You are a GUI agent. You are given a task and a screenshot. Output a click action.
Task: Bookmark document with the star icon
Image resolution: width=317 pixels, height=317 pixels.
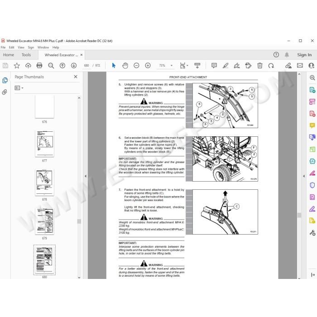[17, 66]
